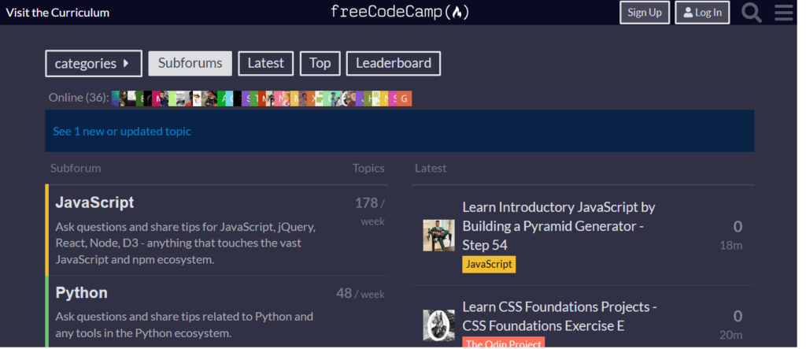This screenshot has height=349, width=806.
Task: Open the CSS Foundations Exercise E topic
Action: [x=560, y=316]
